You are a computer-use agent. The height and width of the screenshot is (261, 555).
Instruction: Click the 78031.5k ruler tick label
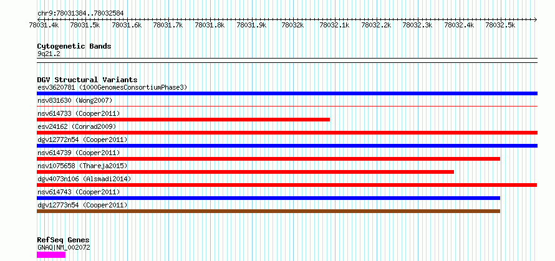[85, 25]
